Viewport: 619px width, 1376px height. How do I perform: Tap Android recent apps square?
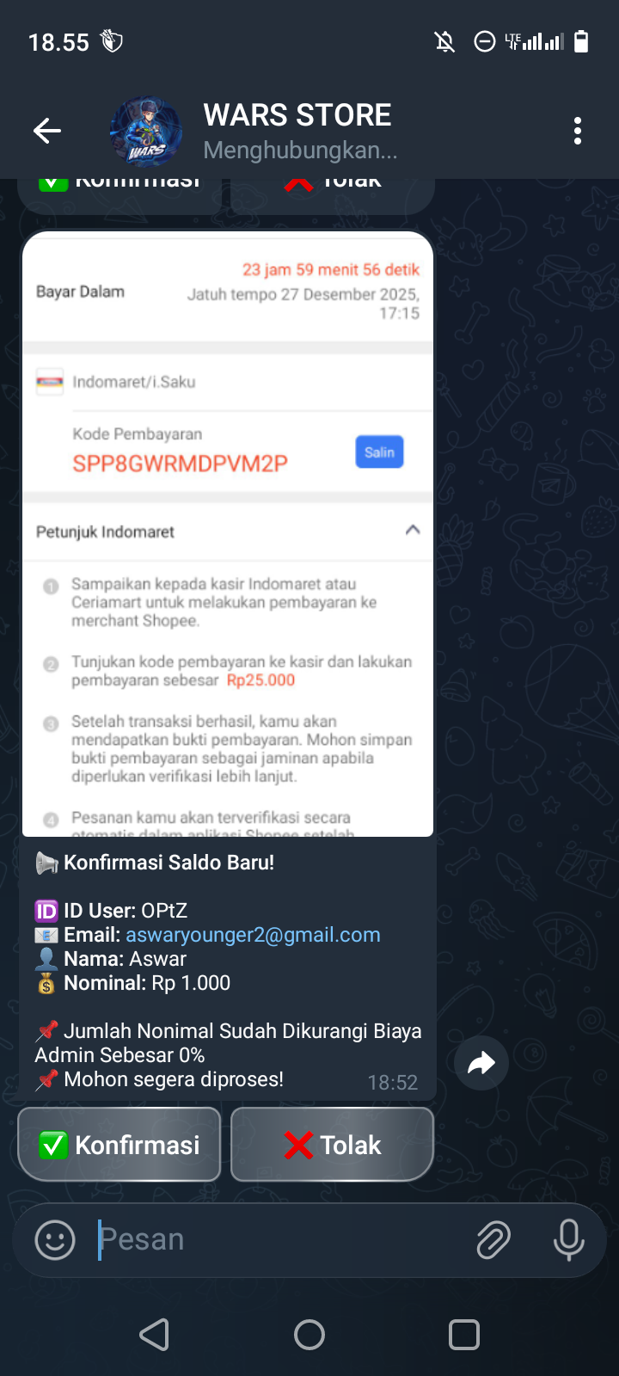click(x=464, y=1335)
